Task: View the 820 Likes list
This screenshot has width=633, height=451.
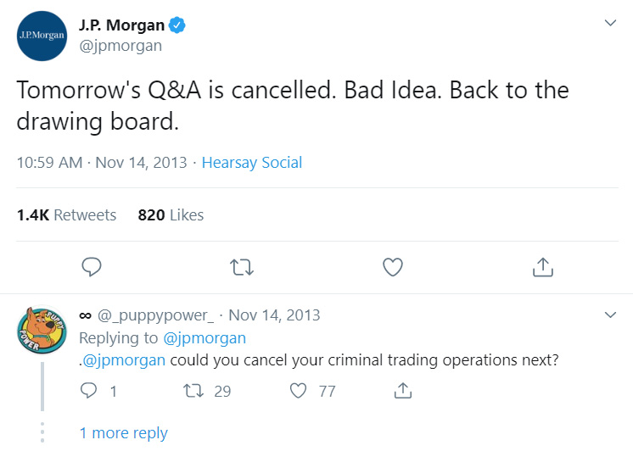Action: click(x=171, y=215)
